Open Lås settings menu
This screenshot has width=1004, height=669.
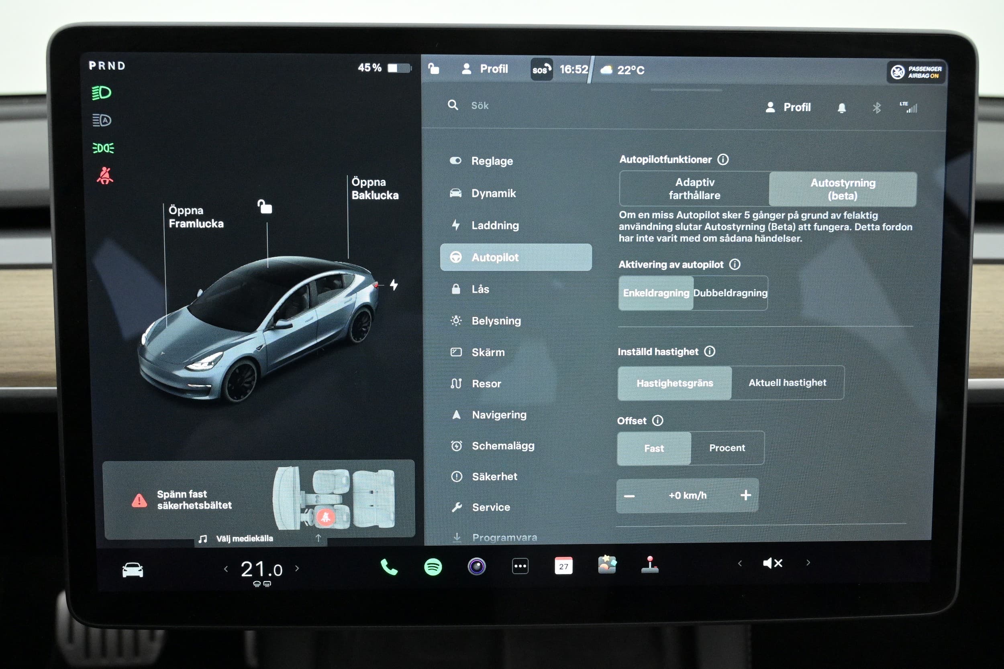pyautogui.click(x=516, y=289)
